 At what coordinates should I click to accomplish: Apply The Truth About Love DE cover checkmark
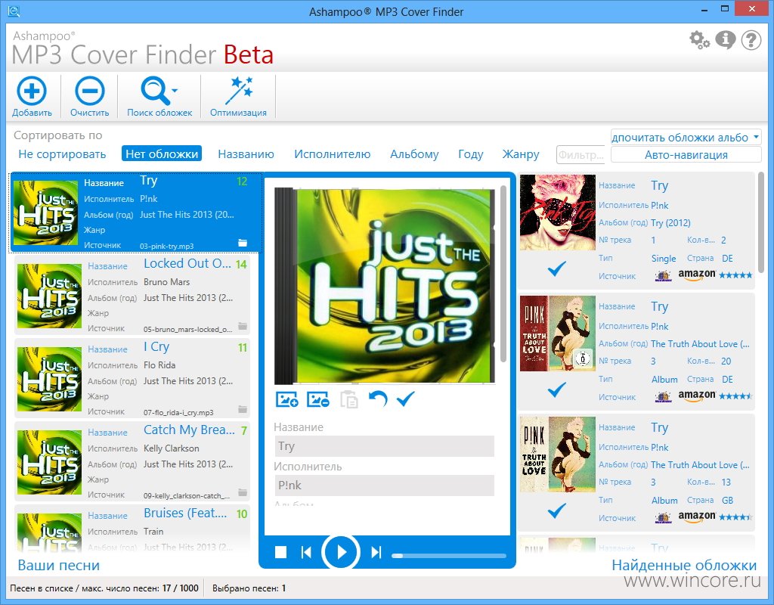pos(557,389)
